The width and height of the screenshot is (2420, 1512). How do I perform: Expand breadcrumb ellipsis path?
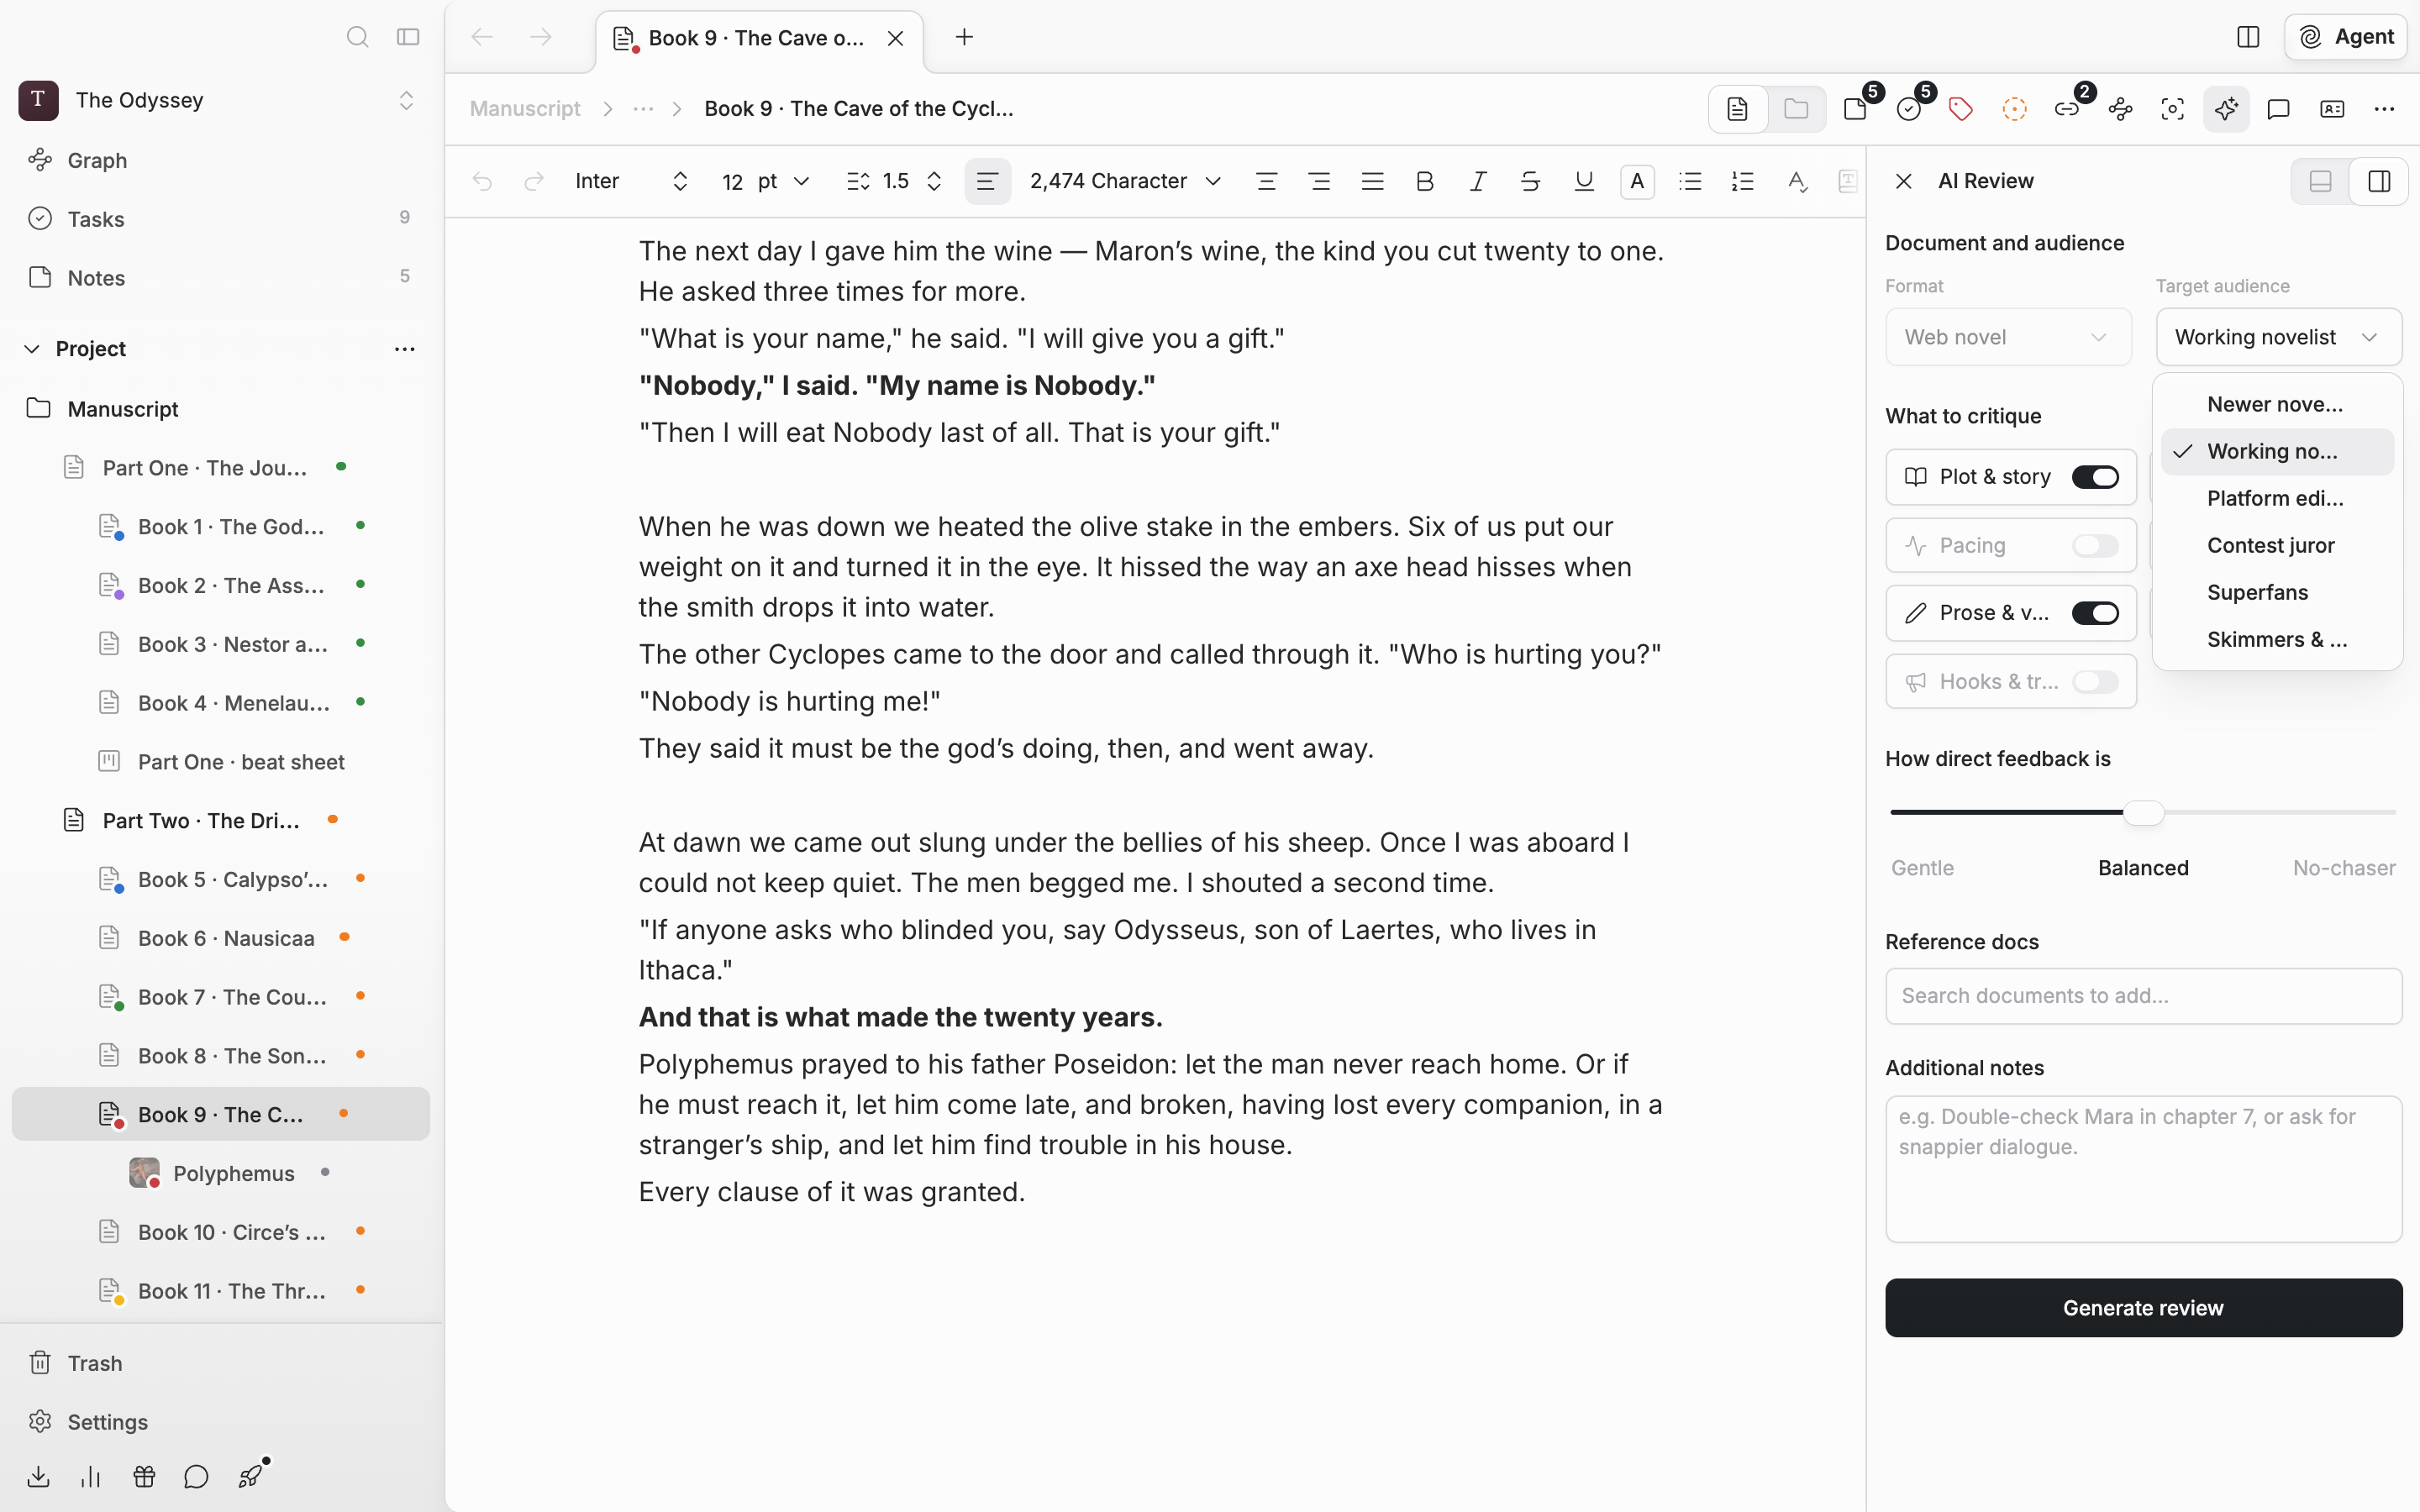[x=643, y=109]
